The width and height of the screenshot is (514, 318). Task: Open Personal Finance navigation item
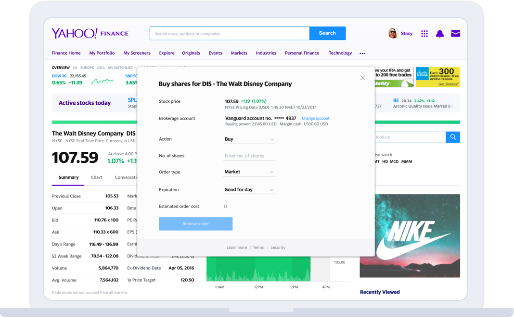click(x=302, y=53)
